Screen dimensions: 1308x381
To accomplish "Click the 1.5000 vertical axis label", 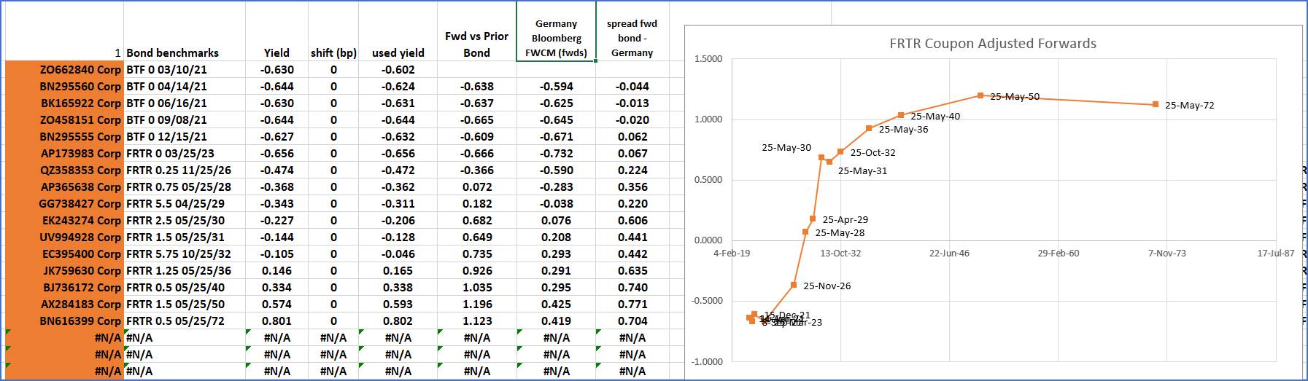I will [x=708, y=59].
